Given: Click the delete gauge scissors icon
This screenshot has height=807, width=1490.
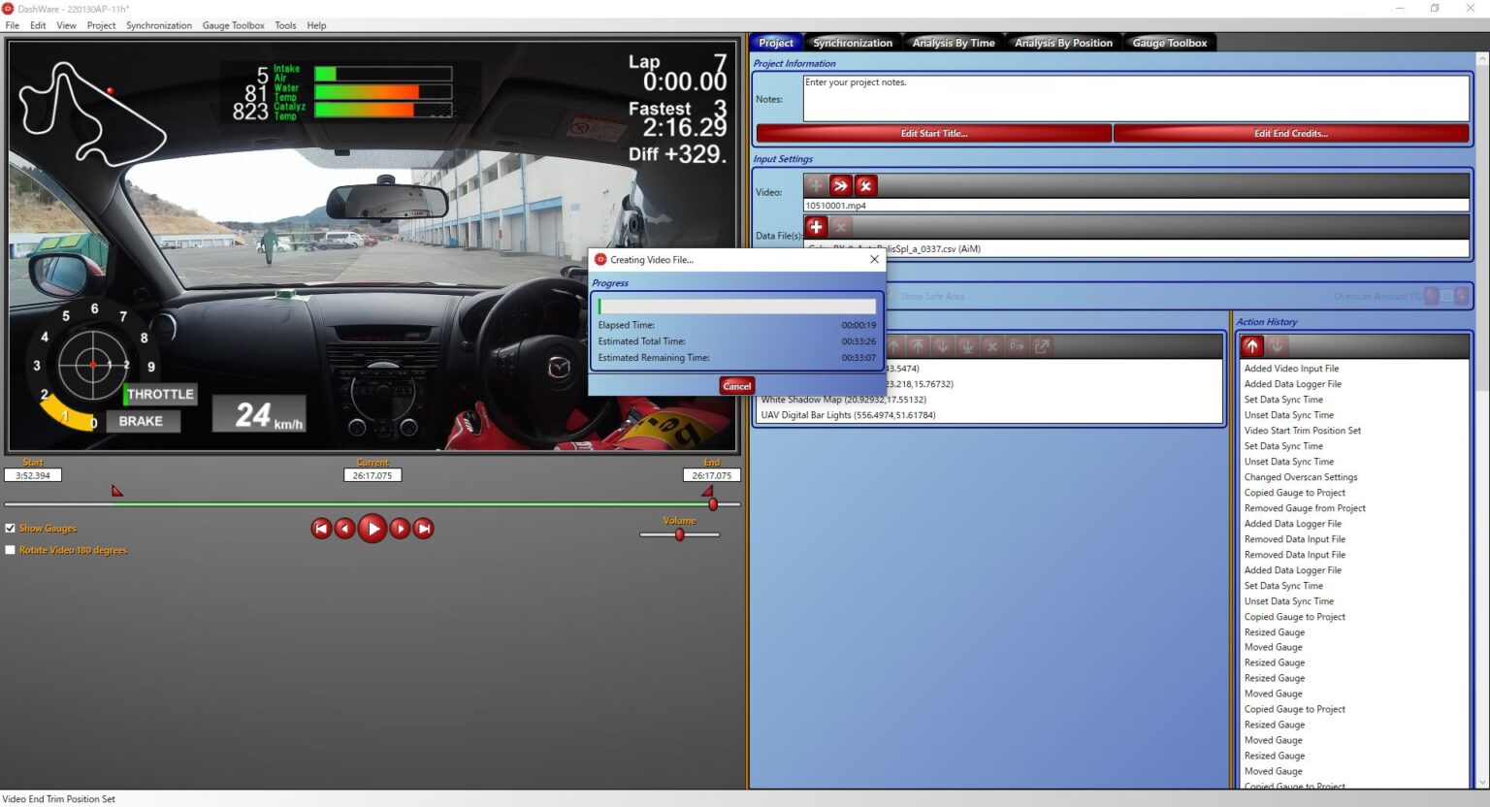Looking at the screenshot, I should [x=991, y=345].
